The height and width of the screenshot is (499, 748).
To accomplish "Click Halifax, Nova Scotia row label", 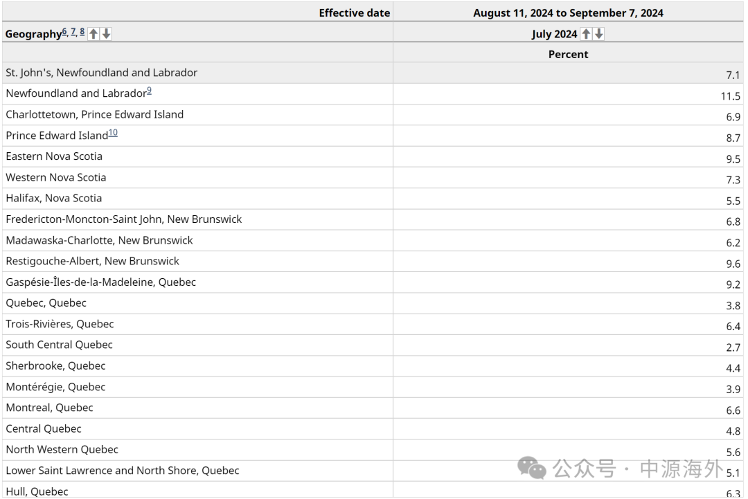I will [x=54, y=198].
